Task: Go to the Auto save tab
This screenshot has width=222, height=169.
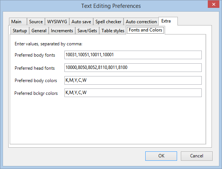Action: point(81,22)
